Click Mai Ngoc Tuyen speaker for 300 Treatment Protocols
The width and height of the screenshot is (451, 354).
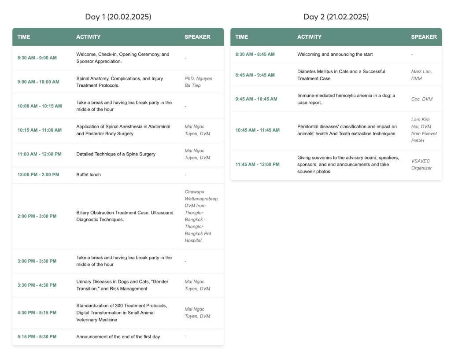click(x=197, y=313)
